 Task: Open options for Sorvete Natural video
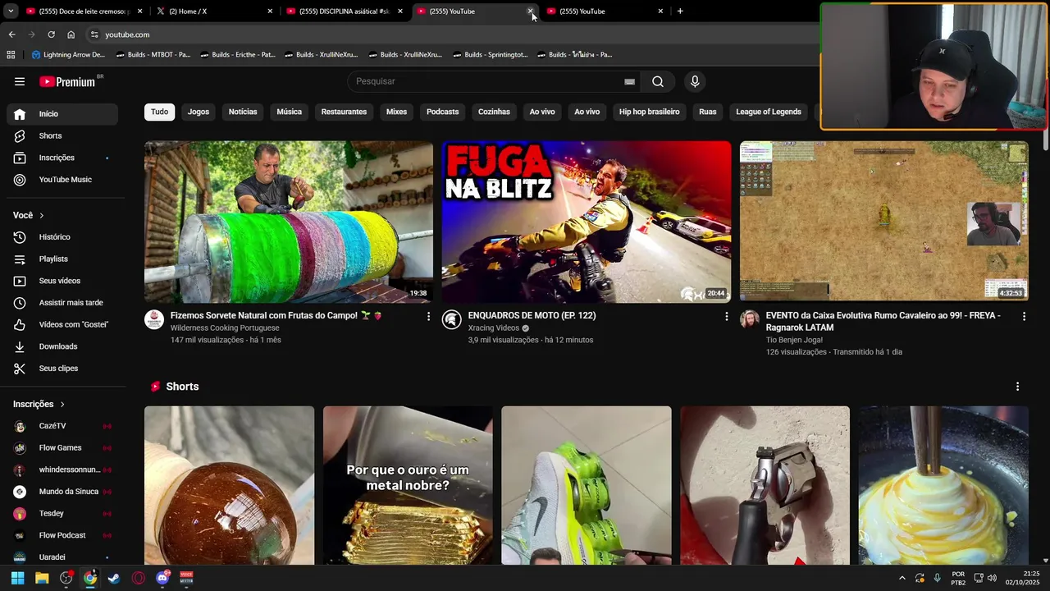click(x=428, y=316)
